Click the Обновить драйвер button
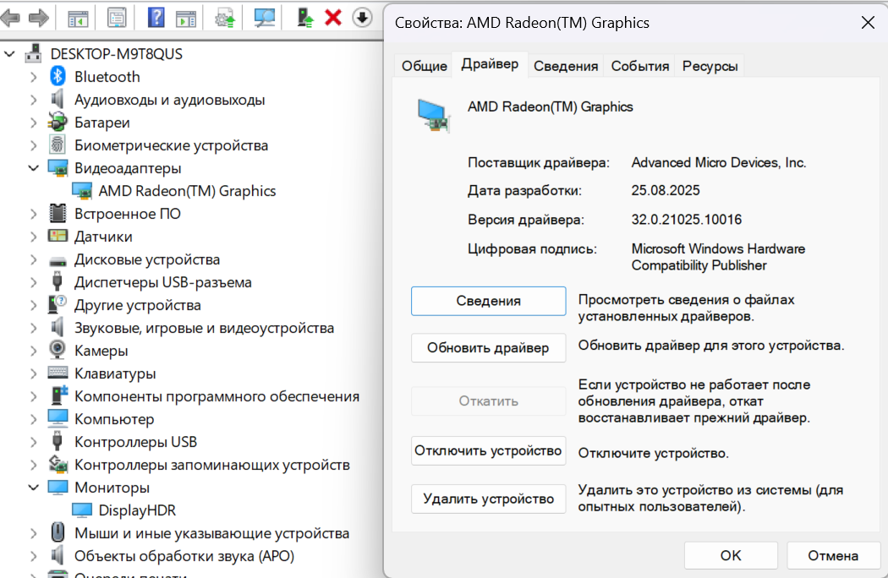 (488, 347)
